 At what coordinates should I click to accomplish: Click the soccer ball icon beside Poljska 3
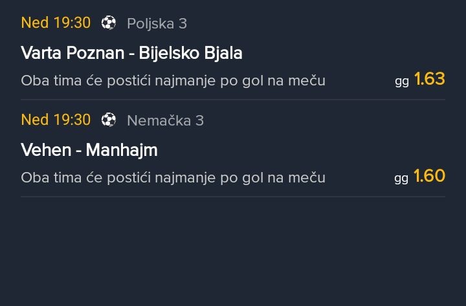point(109,23)
